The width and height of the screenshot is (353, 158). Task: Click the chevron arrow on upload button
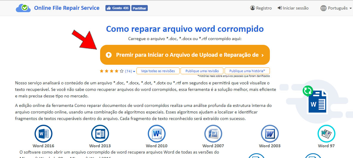pos(262,55)
